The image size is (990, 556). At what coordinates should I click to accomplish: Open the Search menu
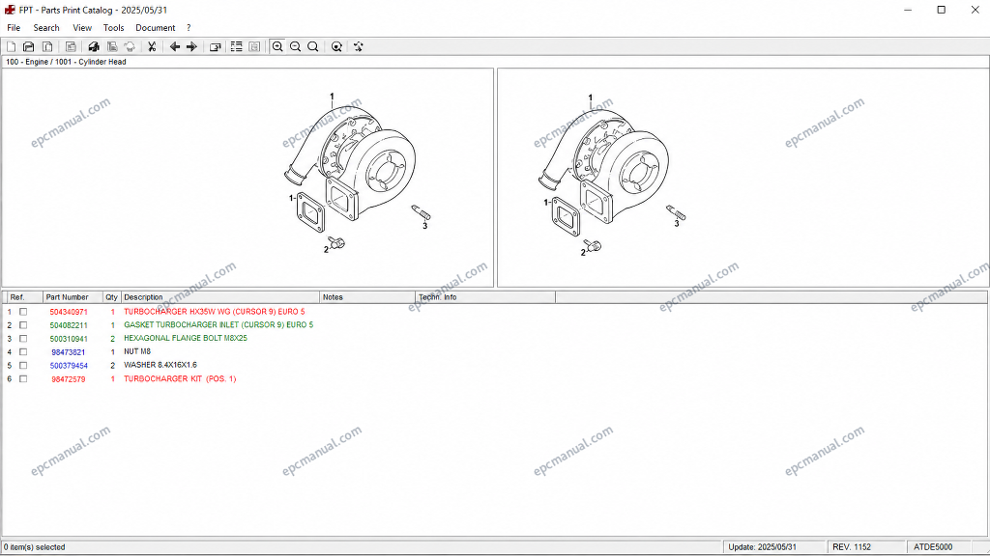pos(46,28)
